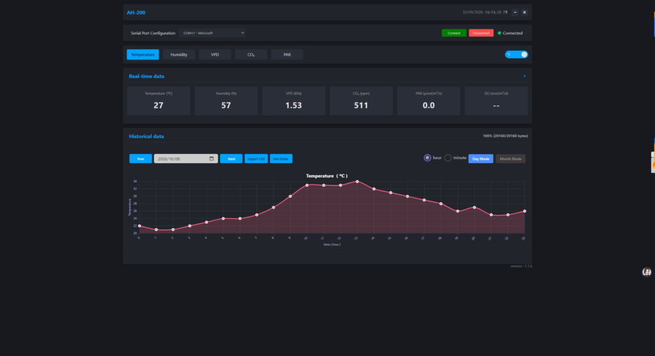Click the chart data point at hour 2

pyautogui.click(x=173, y=229)
